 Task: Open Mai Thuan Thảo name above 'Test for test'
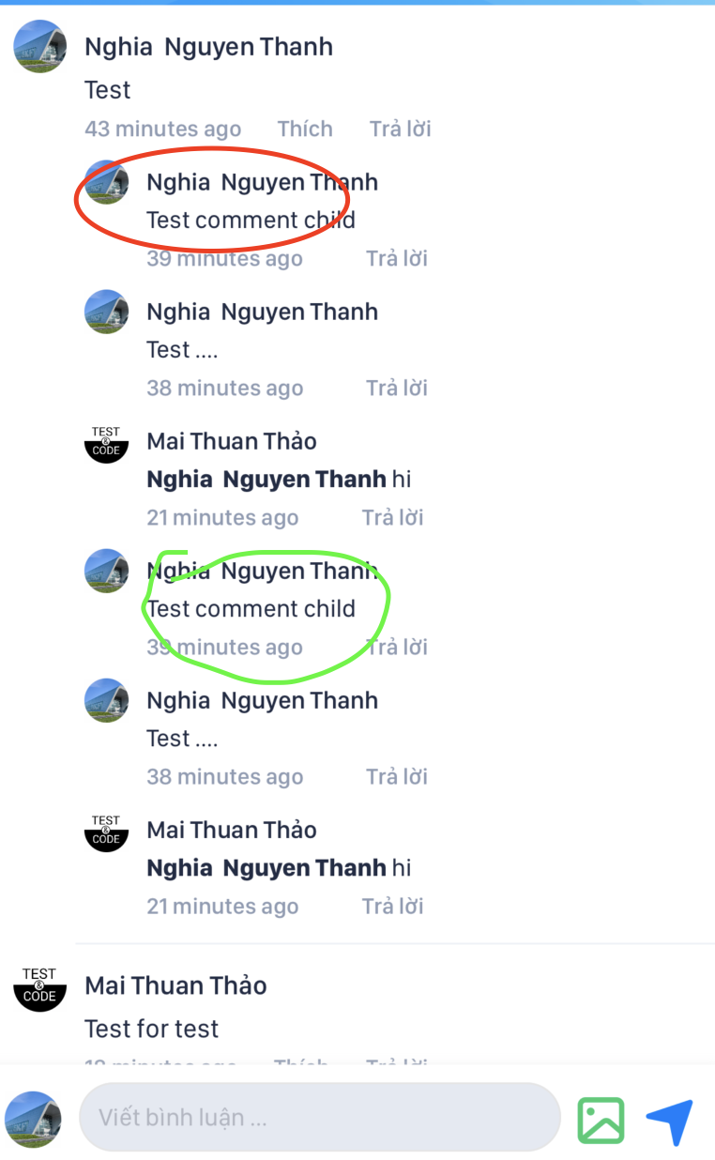(175, 985)
